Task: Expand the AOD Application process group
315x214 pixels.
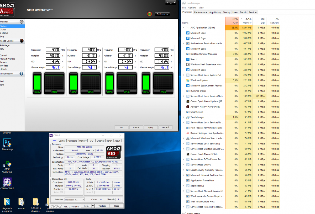Action: point(183,28)
